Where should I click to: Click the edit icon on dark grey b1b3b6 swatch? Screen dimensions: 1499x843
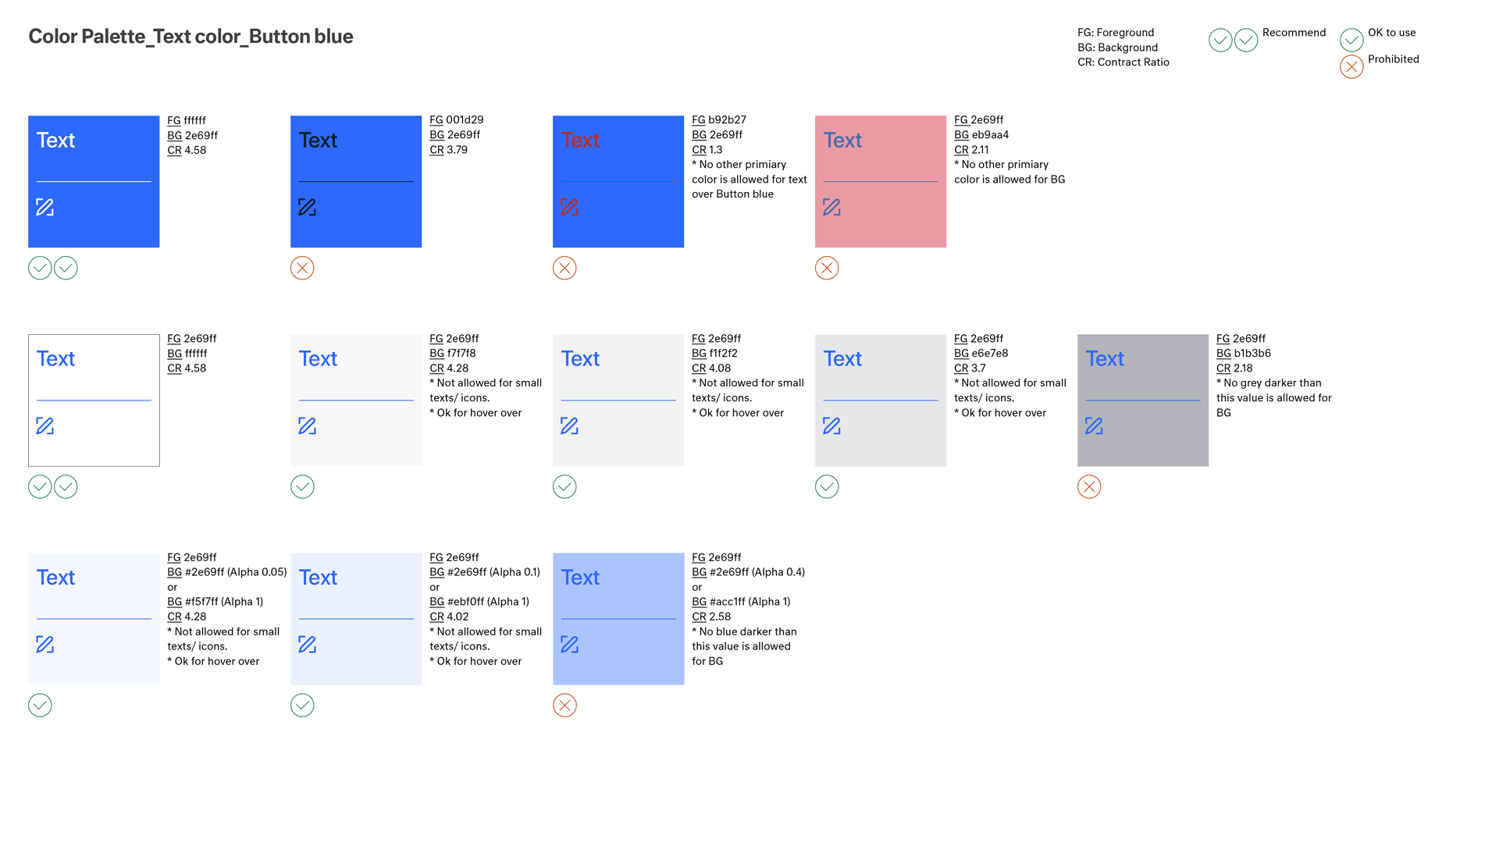(x=1095, y=425)
